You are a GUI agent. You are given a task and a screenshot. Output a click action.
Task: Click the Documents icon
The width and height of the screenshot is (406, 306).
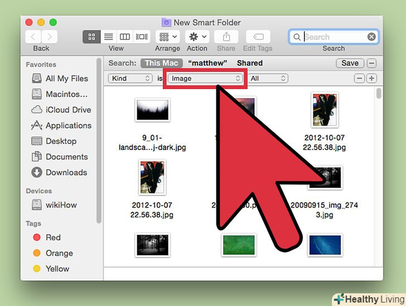point(36,157)
